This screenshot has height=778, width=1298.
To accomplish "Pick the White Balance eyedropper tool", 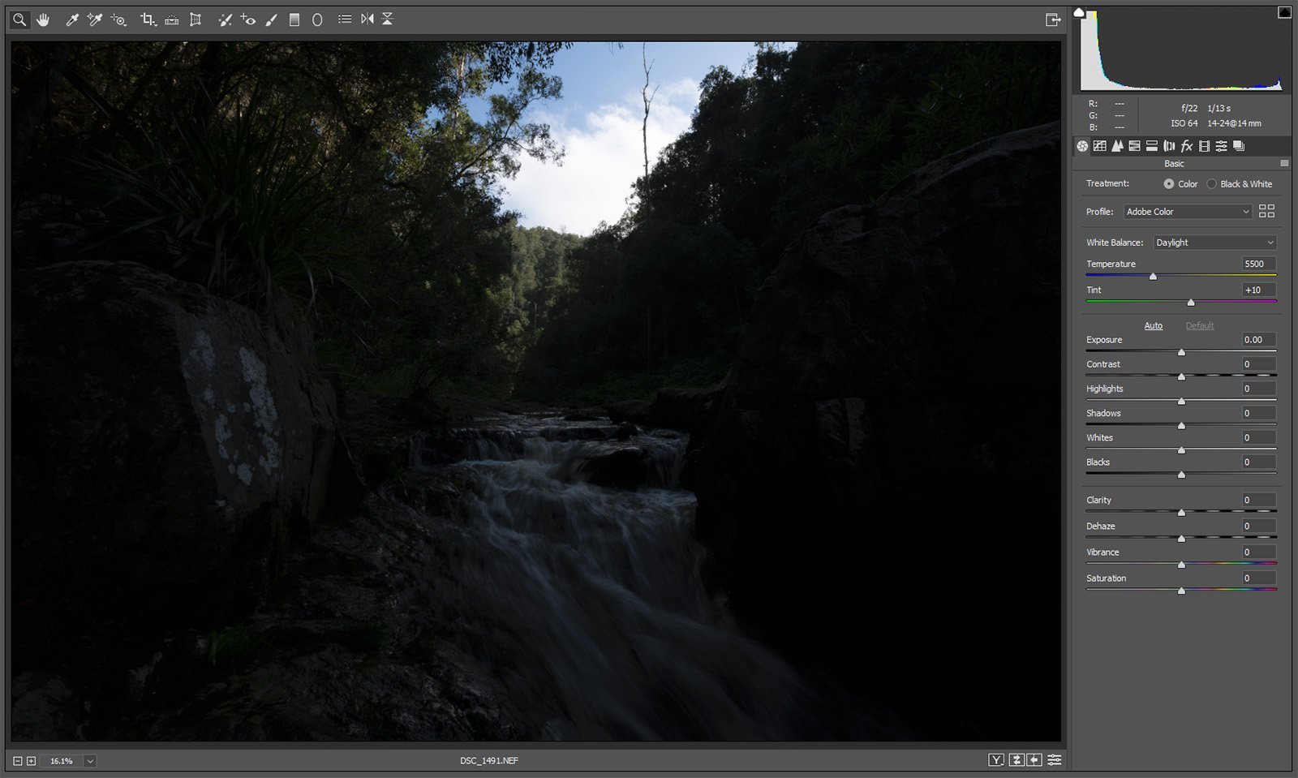I will 71,19.
